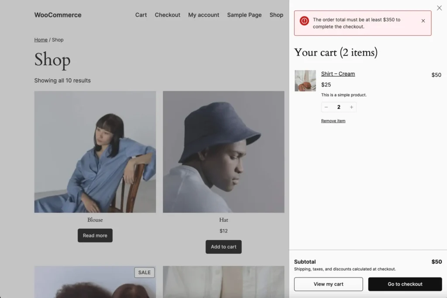Open the Shirt – Cream product thumbnail
This screenshot has width=447, height=298.
click(x=305, y=81)
